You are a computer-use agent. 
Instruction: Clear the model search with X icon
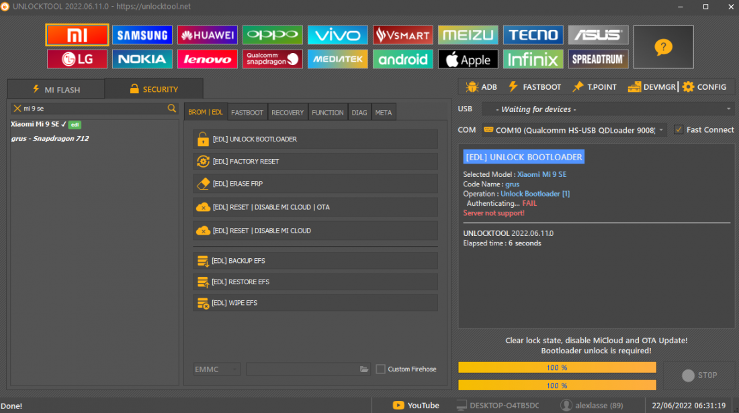point(17,109)
